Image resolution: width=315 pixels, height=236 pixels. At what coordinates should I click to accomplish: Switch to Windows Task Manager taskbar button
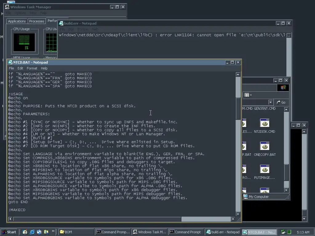150,232
